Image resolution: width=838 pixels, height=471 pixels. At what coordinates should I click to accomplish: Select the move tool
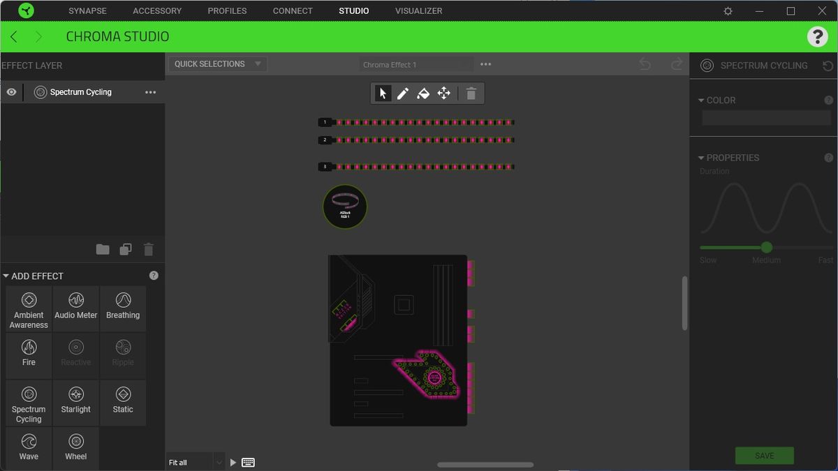[x=443, y=94]
